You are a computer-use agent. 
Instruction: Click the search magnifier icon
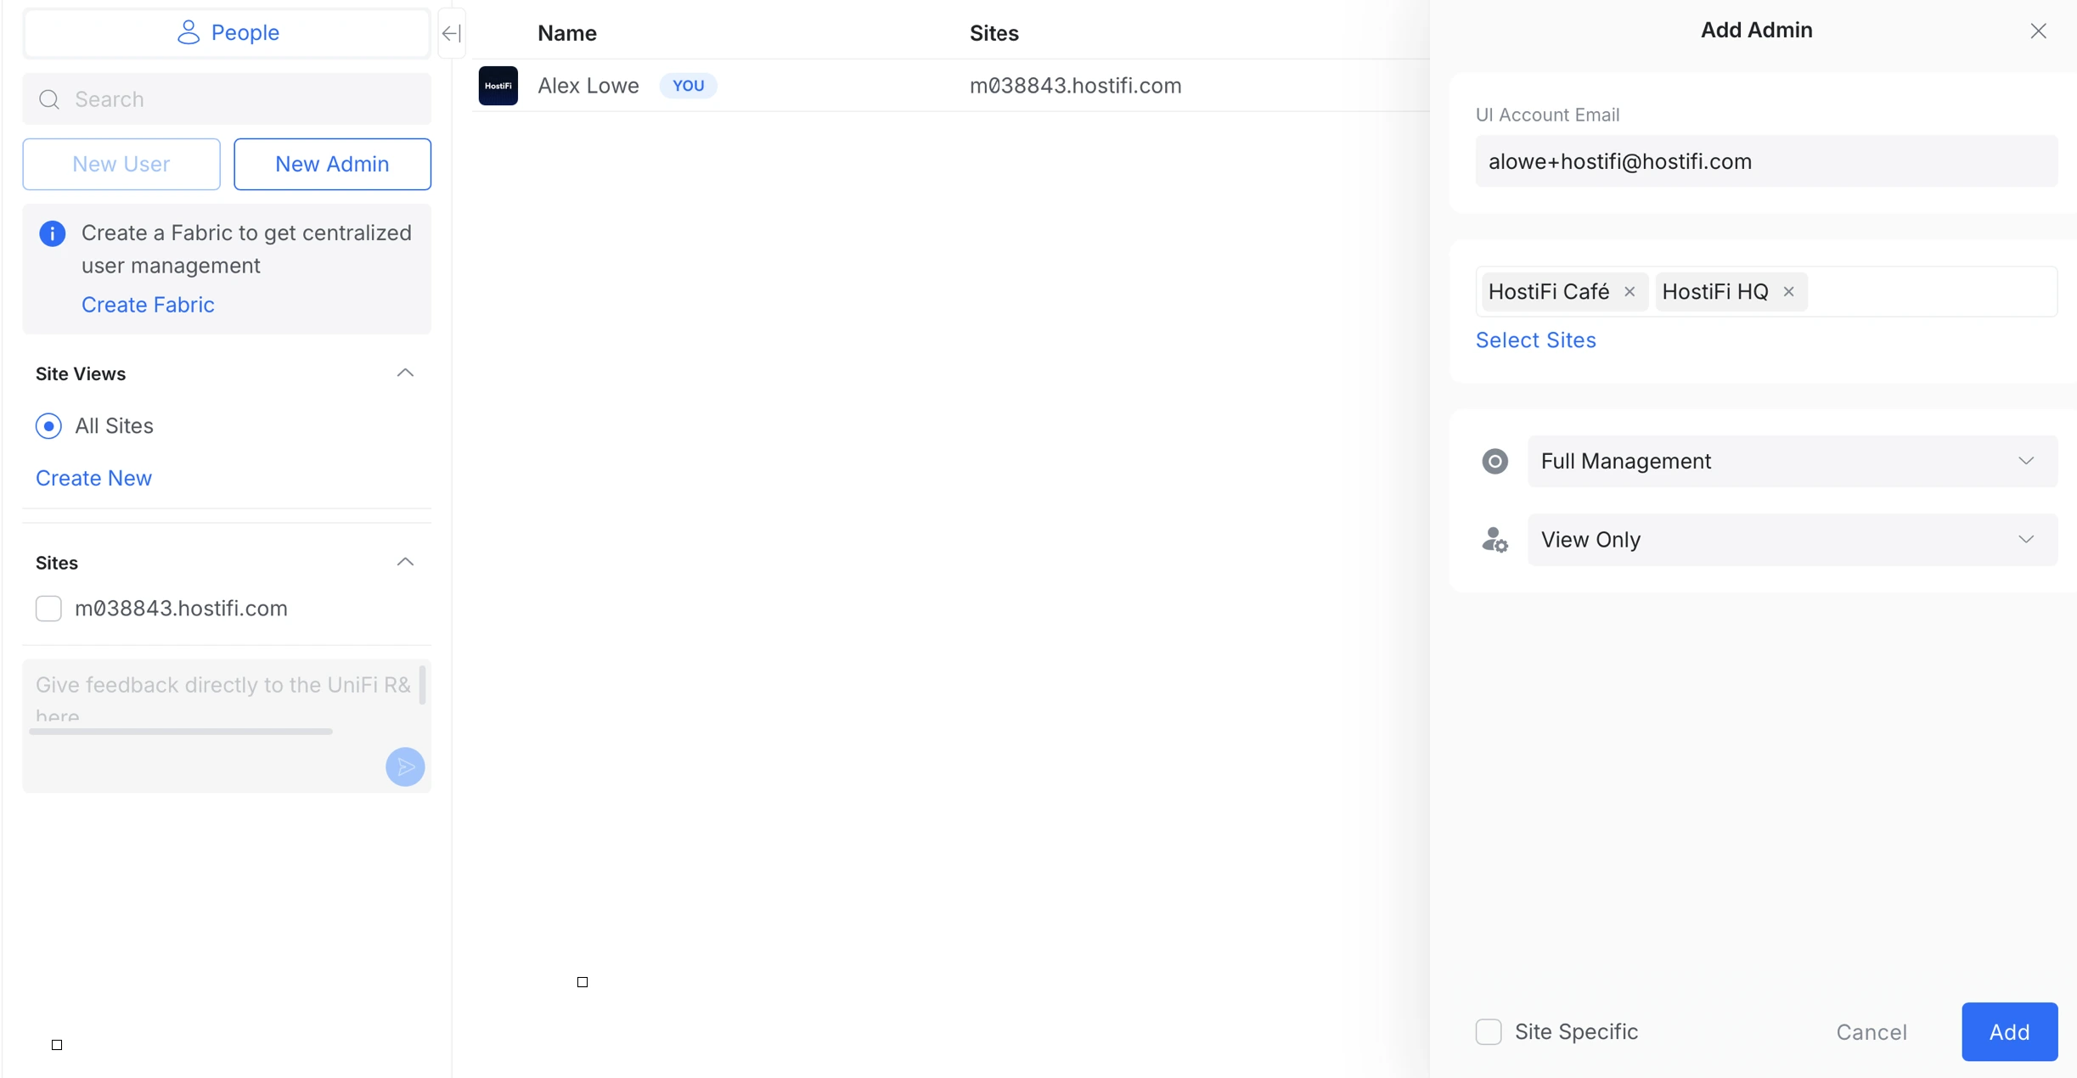49,99
